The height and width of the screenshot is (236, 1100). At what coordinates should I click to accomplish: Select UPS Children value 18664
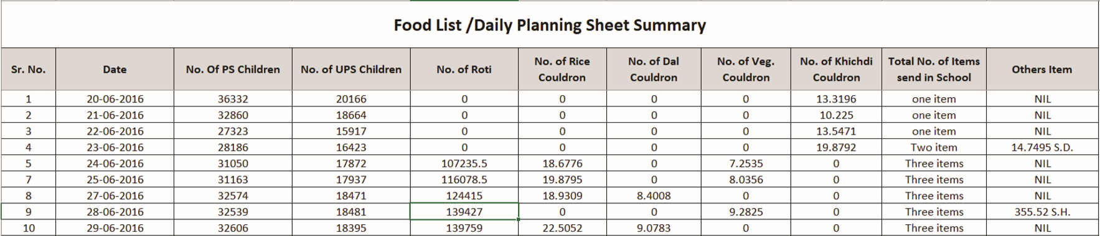coord(351,115)
